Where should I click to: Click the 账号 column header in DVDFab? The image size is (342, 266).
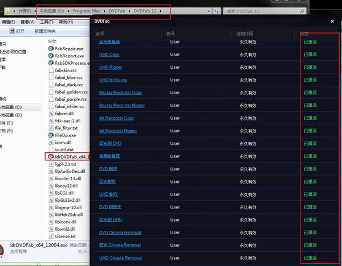click(170, 34)
